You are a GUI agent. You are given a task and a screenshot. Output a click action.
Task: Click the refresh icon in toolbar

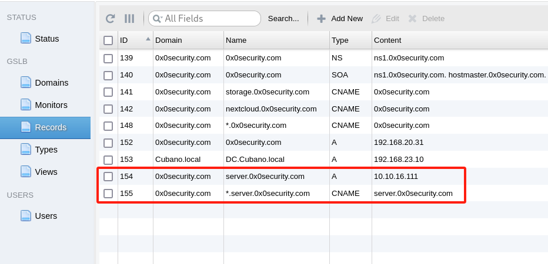(x=110, y=19)
